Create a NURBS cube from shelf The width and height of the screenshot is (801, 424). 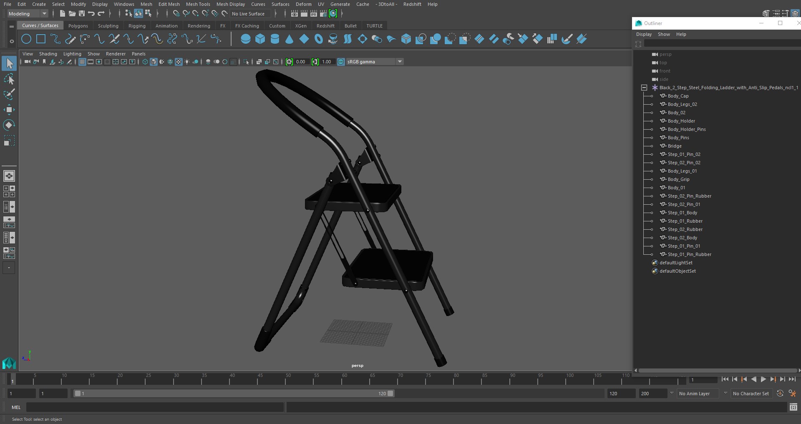click(260, 39)
